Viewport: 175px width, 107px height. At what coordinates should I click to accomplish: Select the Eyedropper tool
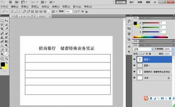(x=6, y=29)
